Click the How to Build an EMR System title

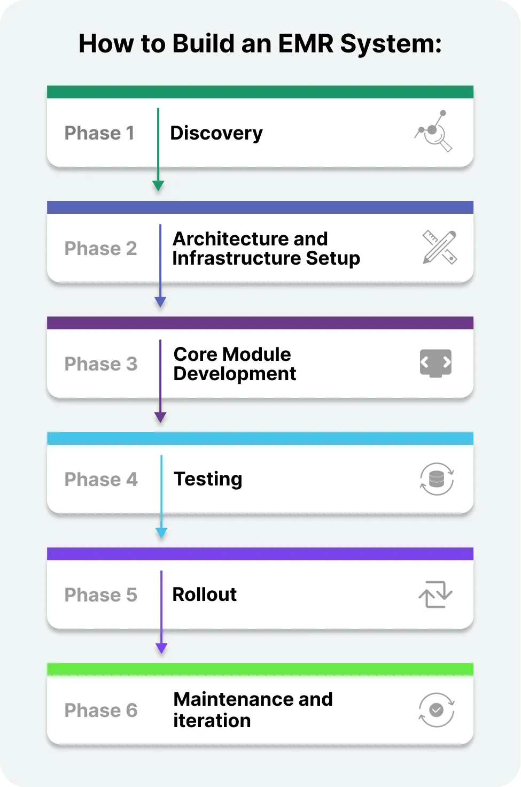point(260,43)
